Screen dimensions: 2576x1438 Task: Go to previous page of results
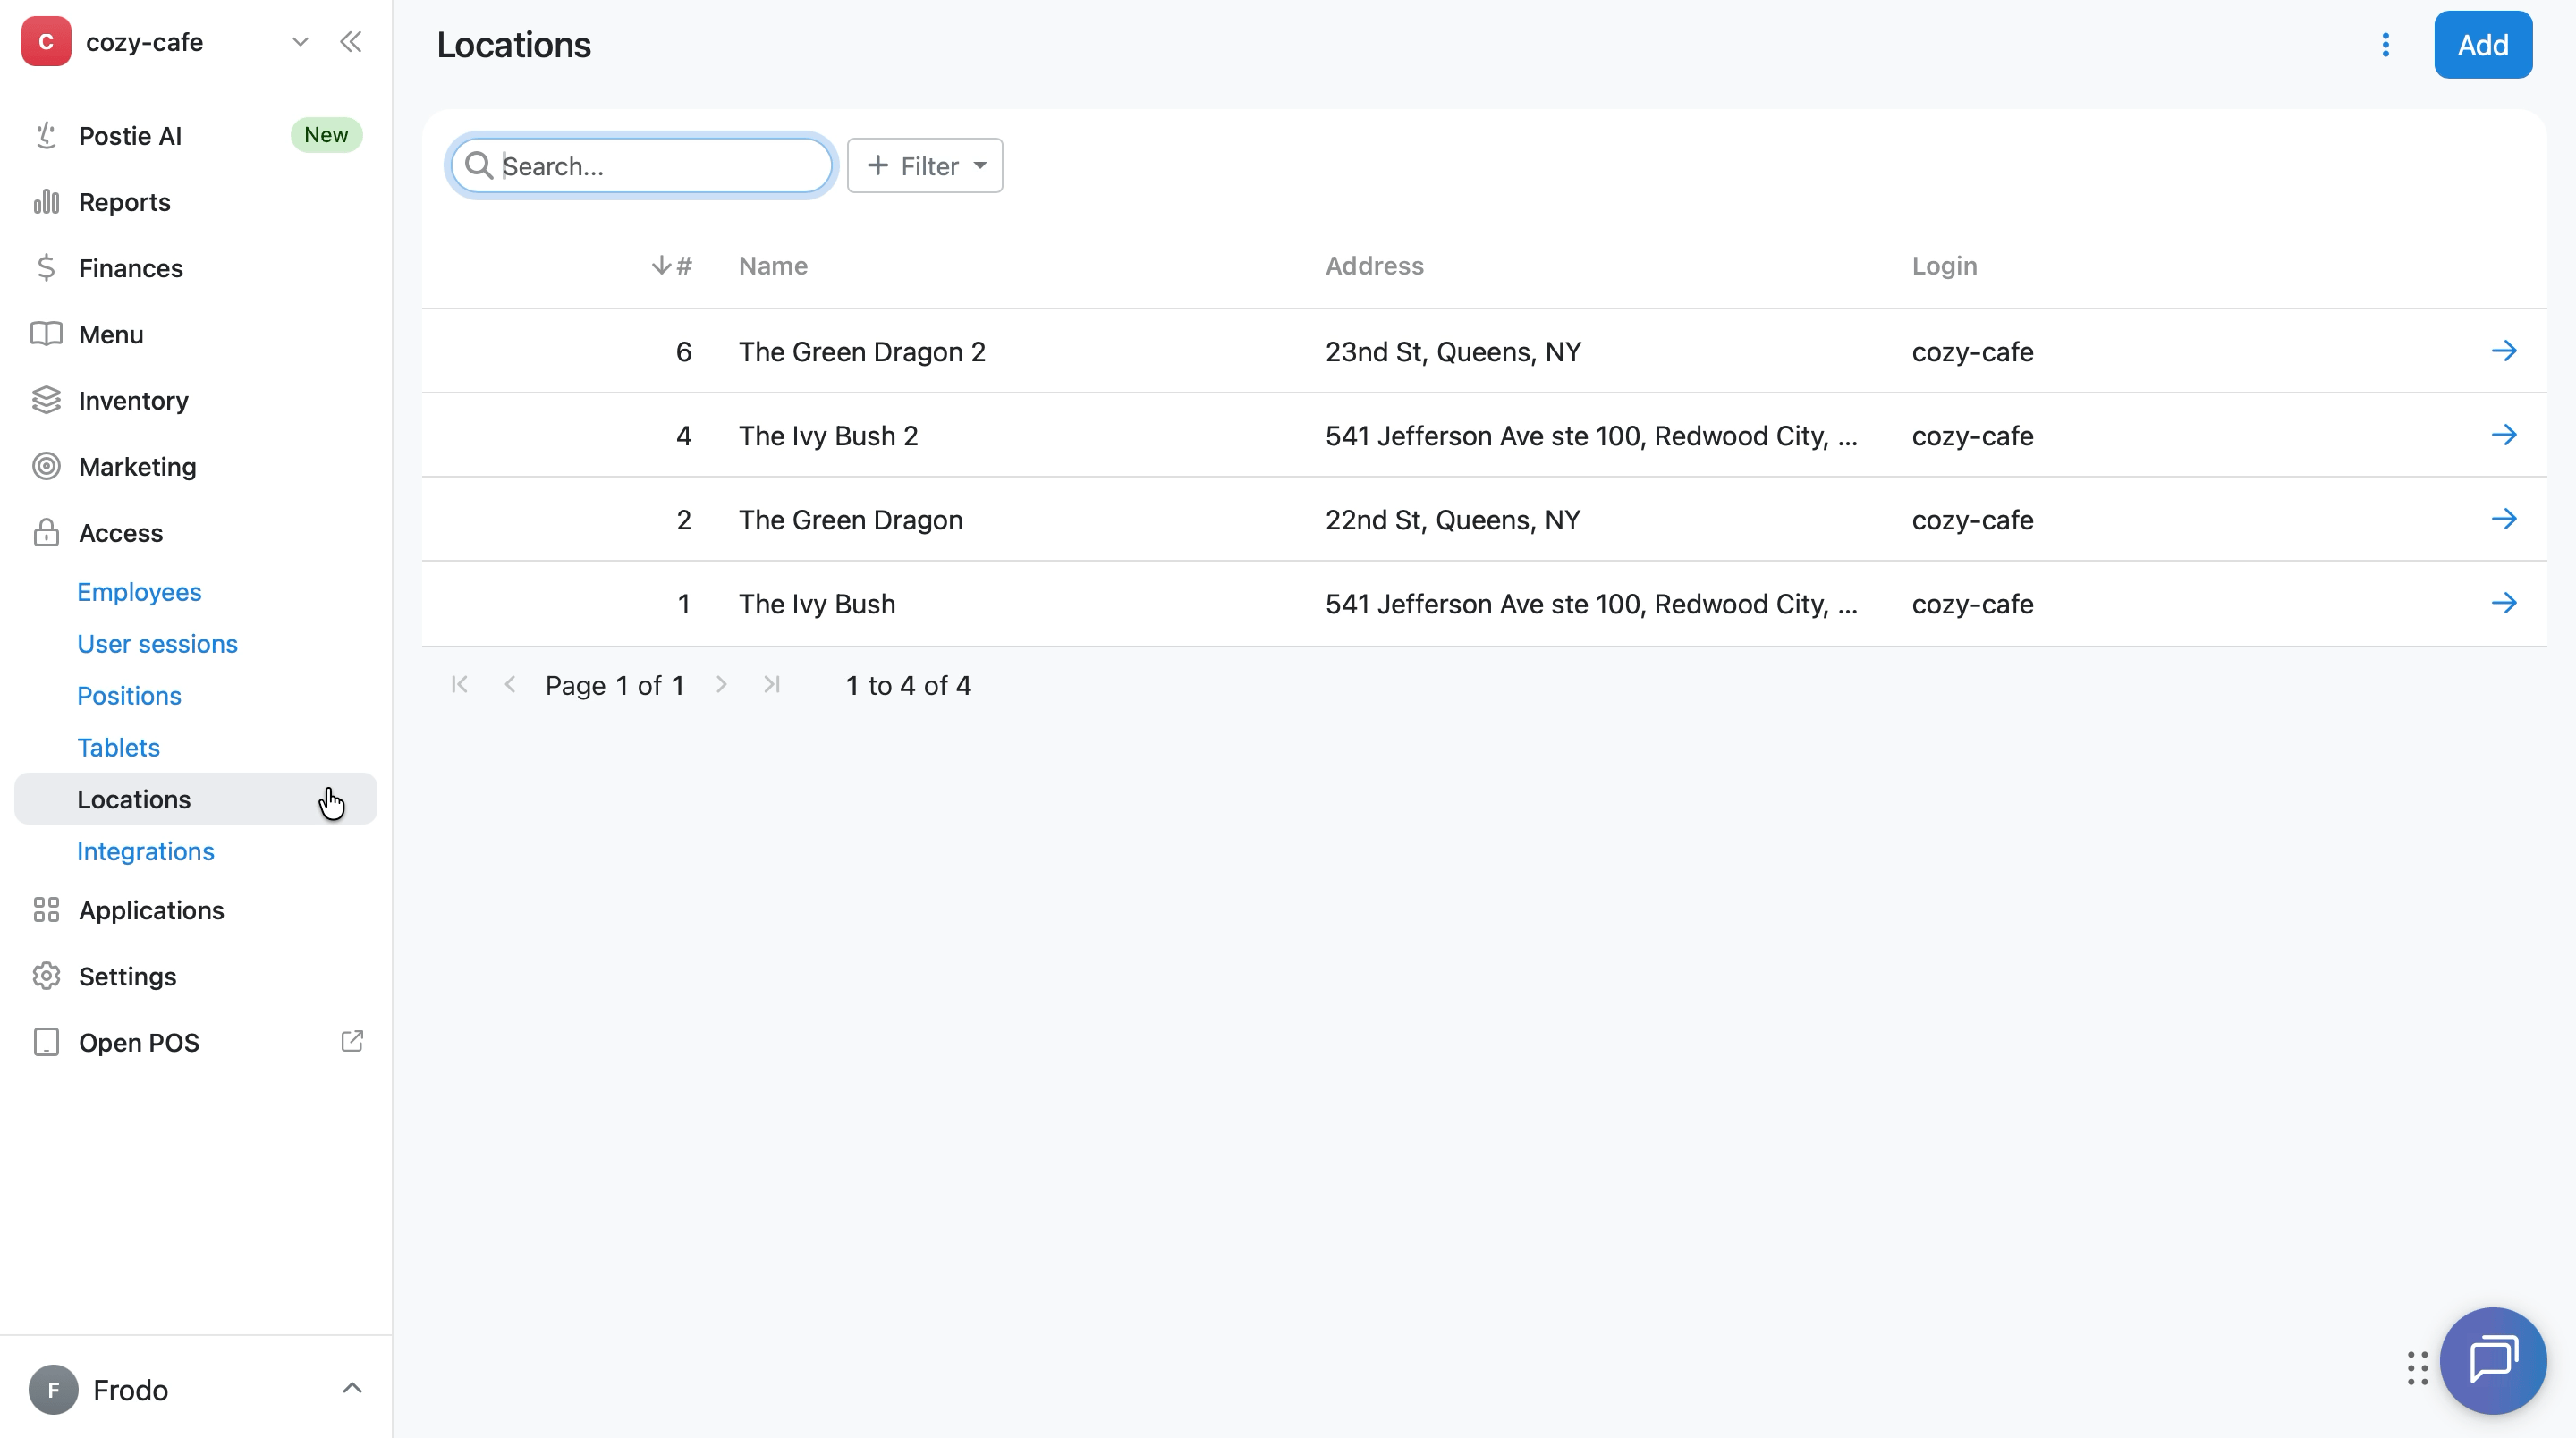510,685
